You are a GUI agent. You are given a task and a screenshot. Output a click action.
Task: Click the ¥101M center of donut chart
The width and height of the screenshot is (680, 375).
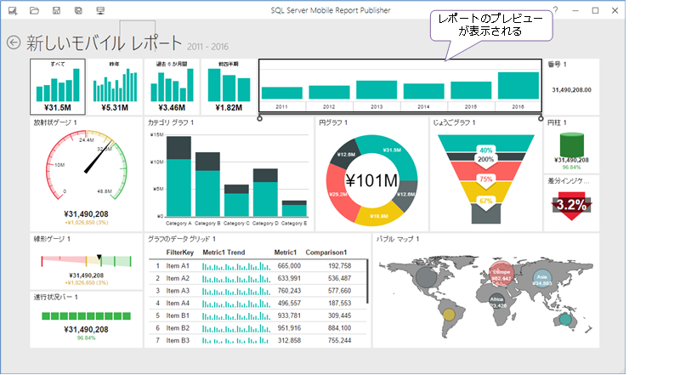click(x=371, y=180)
